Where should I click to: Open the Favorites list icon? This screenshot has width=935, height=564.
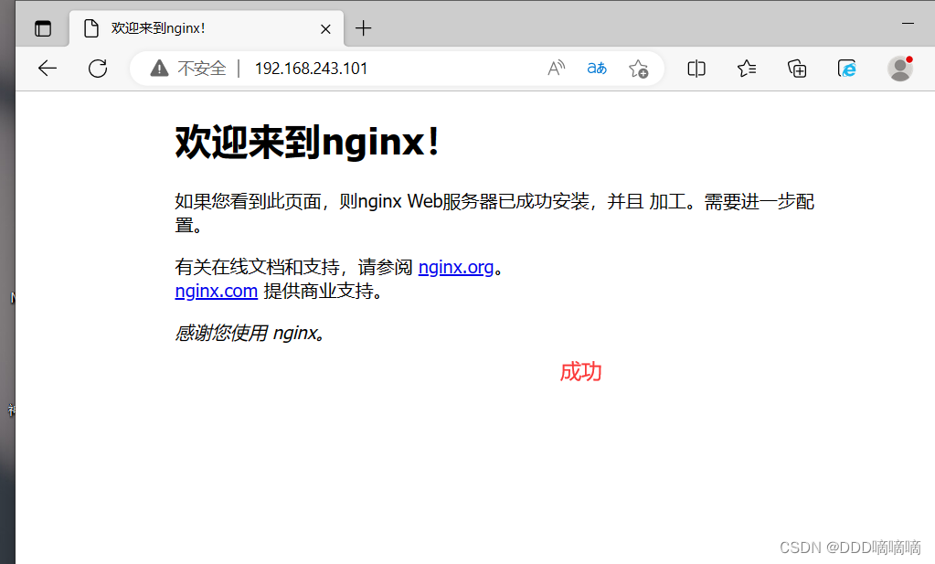[x=747, y=69]
